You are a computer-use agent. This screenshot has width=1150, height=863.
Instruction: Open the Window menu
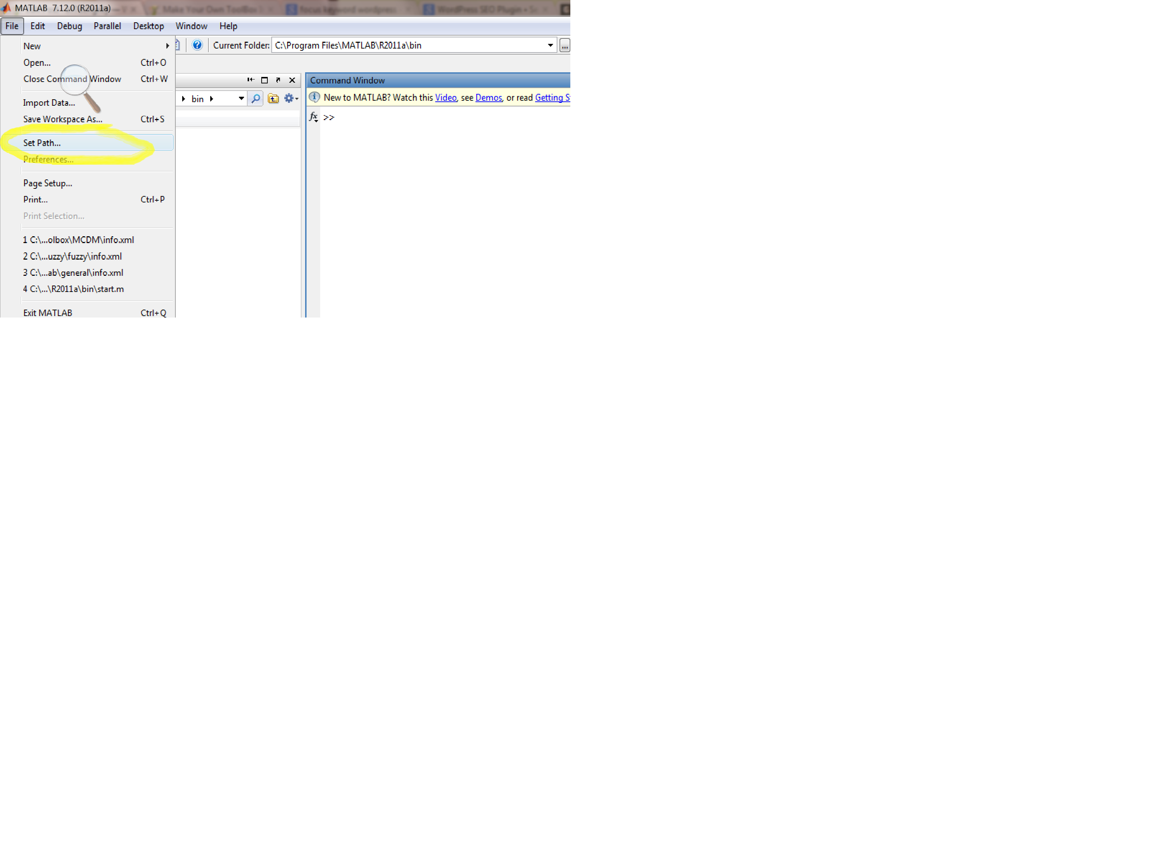point(191,26)
